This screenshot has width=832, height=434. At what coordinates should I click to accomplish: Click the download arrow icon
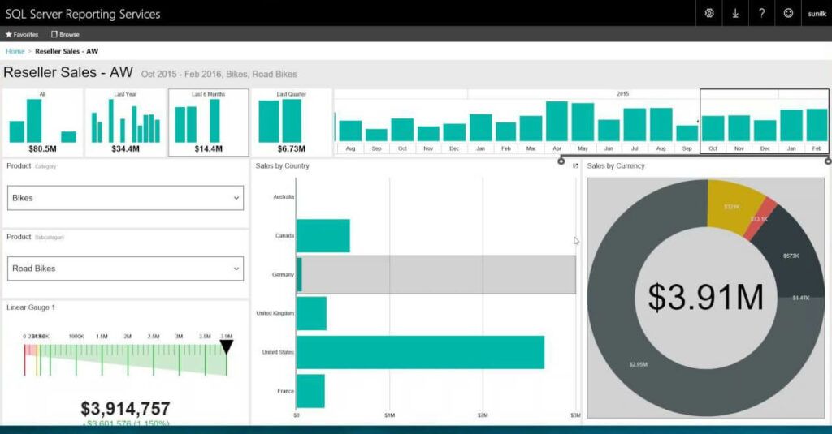point(735,13)
